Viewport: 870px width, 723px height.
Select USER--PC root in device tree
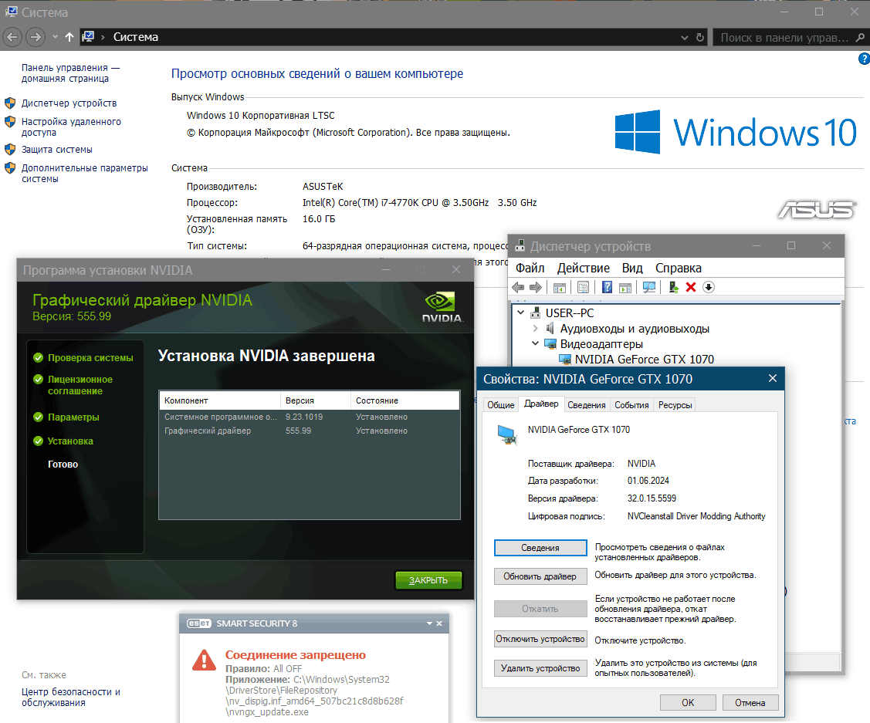click(569, 313)
